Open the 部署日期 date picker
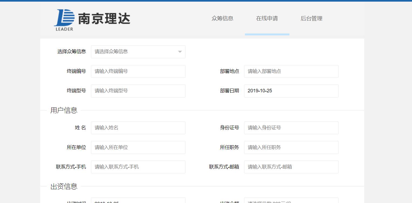412x203 pixels. (x=291, y=91)
